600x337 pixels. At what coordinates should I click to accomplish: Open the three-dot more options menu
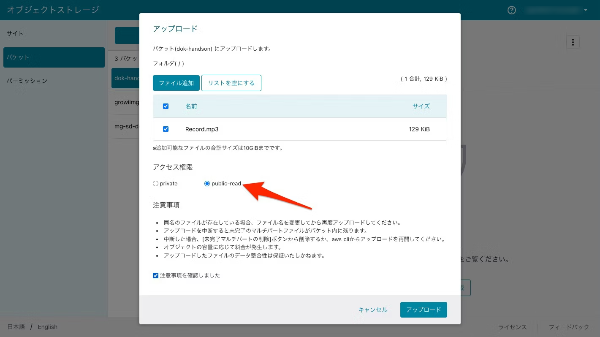(573, 42)
